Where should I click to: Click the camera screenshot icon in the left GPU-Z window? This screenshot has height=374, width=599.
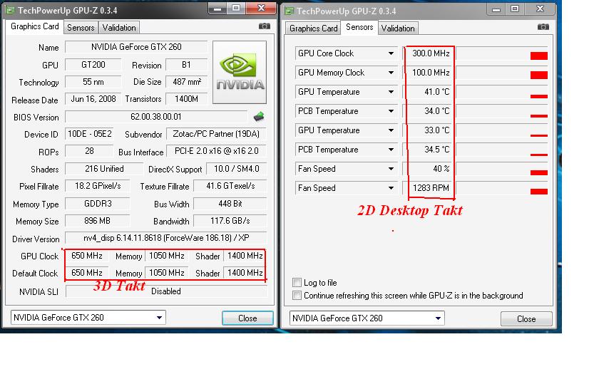coord(265,26)
